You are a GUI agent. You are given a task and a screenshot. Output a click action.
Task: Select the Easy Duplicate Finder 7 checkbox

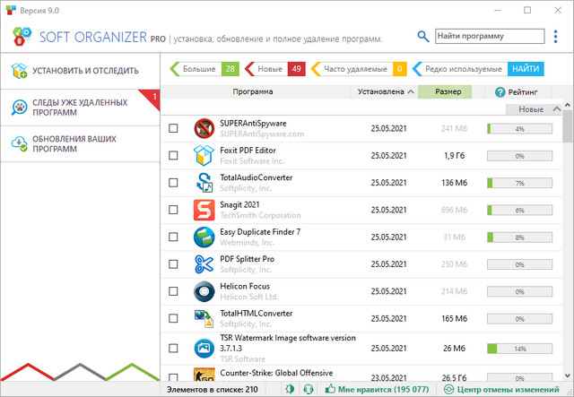tap(174, 237)
